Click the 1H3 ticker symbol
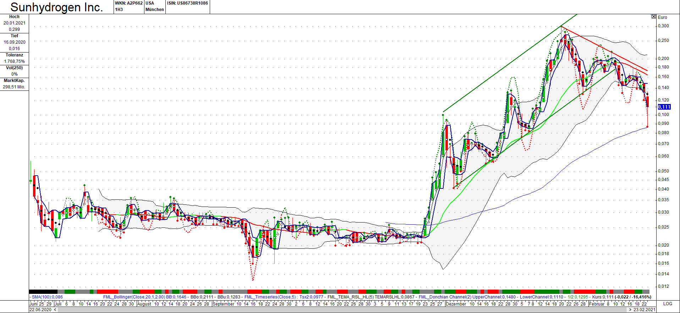Image resolution: width=680 pixels, height=313 pixels. (x=119, y=10)
